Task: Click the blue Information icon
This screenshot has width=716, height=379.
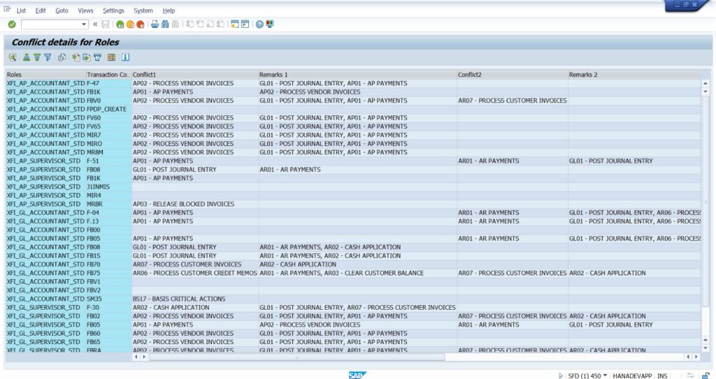Action: click(126, 57)
